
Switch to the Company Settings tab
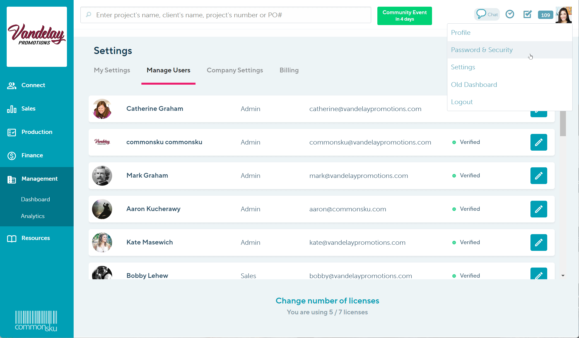pyautogui.click(x=235, y=70)
